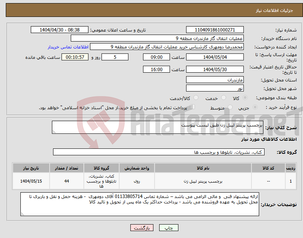
Task: Click heading اطلاعات کالاهای مورد نیاز
Action: [x=269, y=139]
